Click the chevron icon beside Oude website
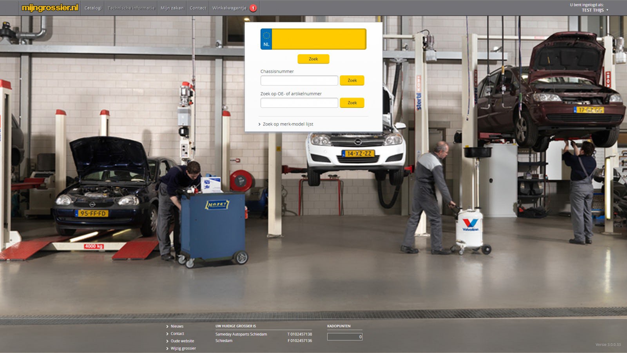The height and width of the screenshot is (353, 627). click(167, 341)
